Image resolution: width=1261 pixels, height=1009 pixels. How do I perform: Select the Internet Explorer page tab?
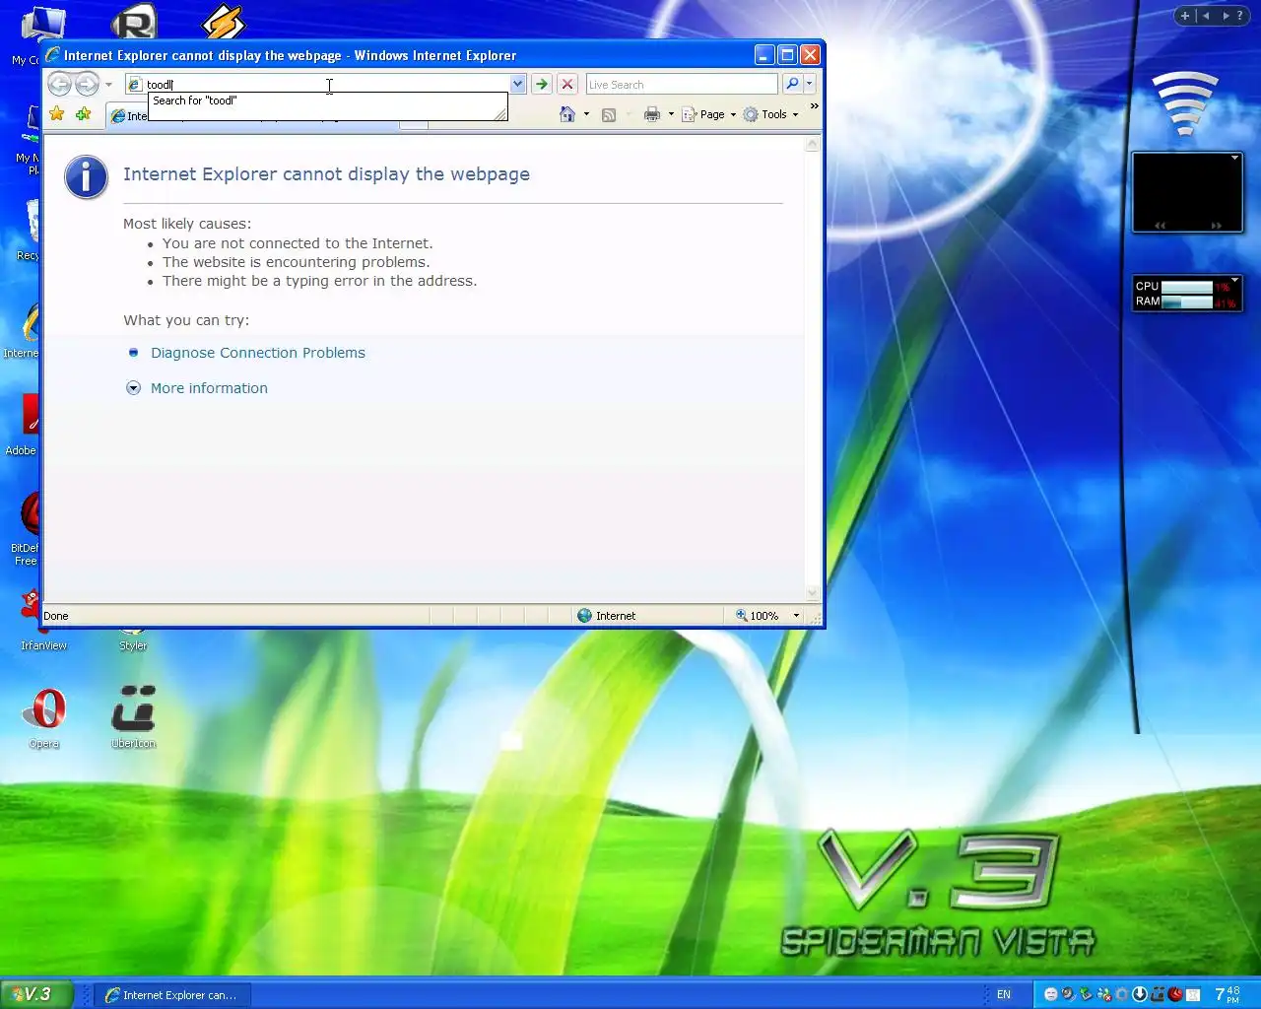click(x=127, y=116)
